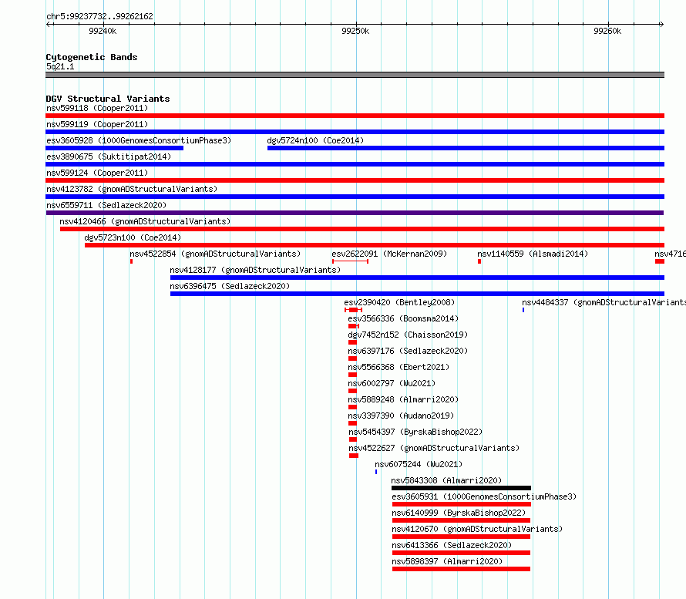
Task: Click the 5q21.1 cytogenetic band bar
Action: [x=355, y=75]
